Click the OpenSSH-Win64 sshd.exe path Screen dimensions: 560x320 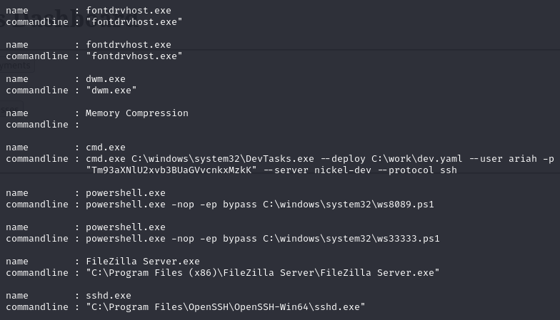pos(225,307)
